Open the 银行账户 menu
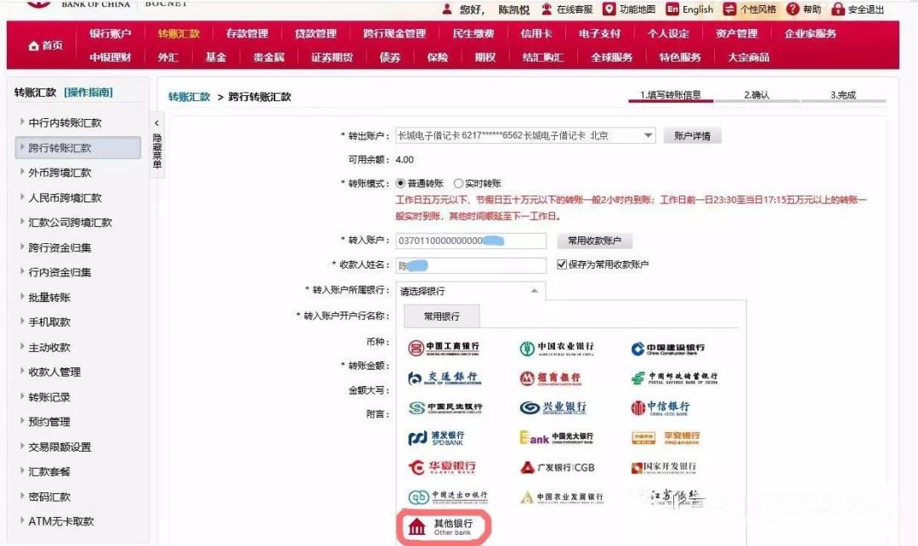 click(110, 33)
